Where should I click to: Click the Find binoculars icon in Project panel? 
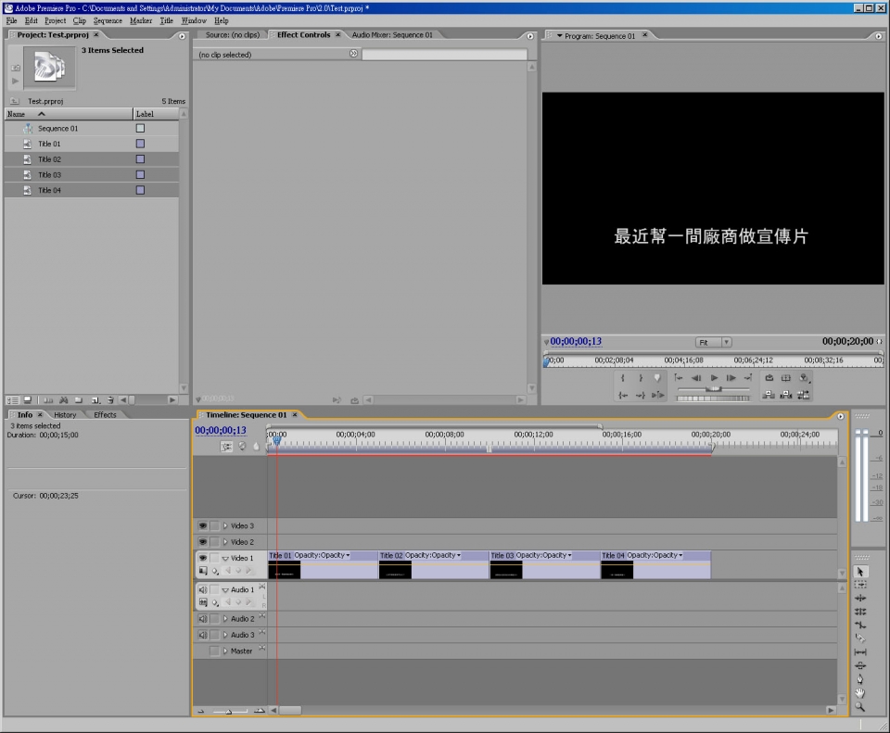64,399
